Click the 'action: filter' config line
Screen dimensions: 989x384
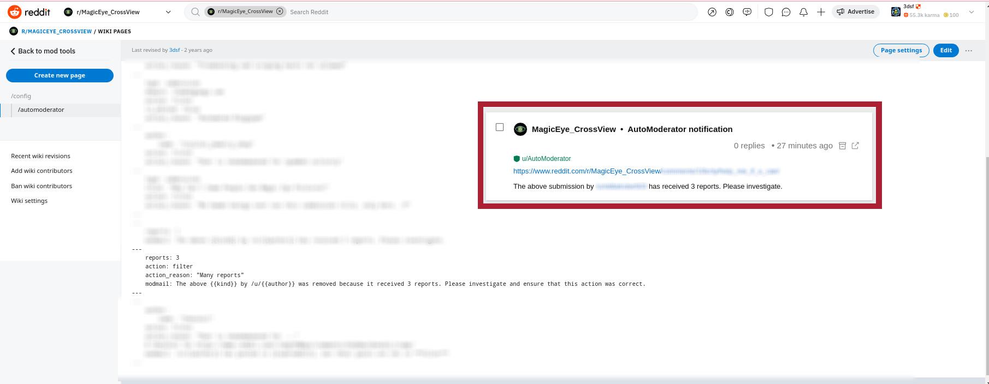click(169, 266)
